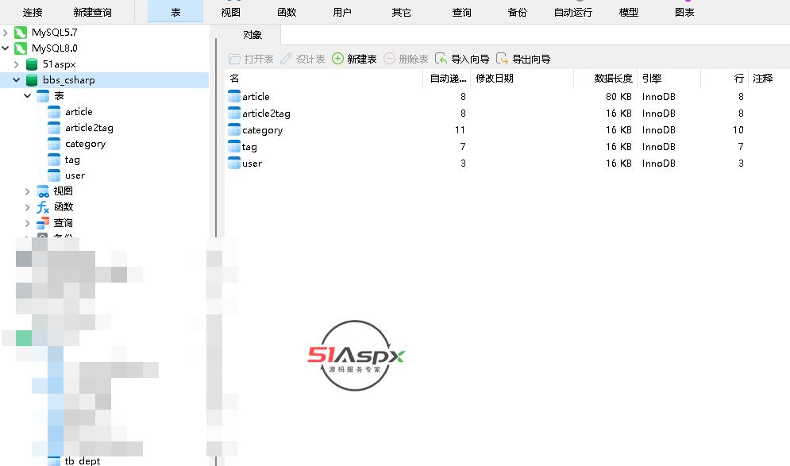Select the 对象 objects tab

252,35
